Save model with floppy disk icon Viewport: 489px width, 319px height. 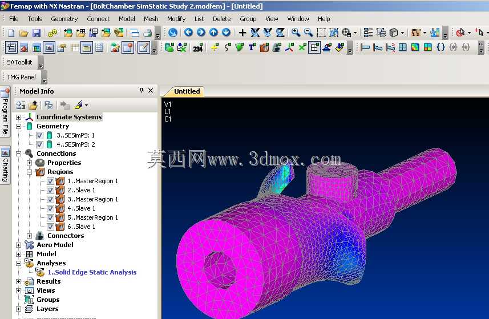pyautogui.click(x=37, y=33)
